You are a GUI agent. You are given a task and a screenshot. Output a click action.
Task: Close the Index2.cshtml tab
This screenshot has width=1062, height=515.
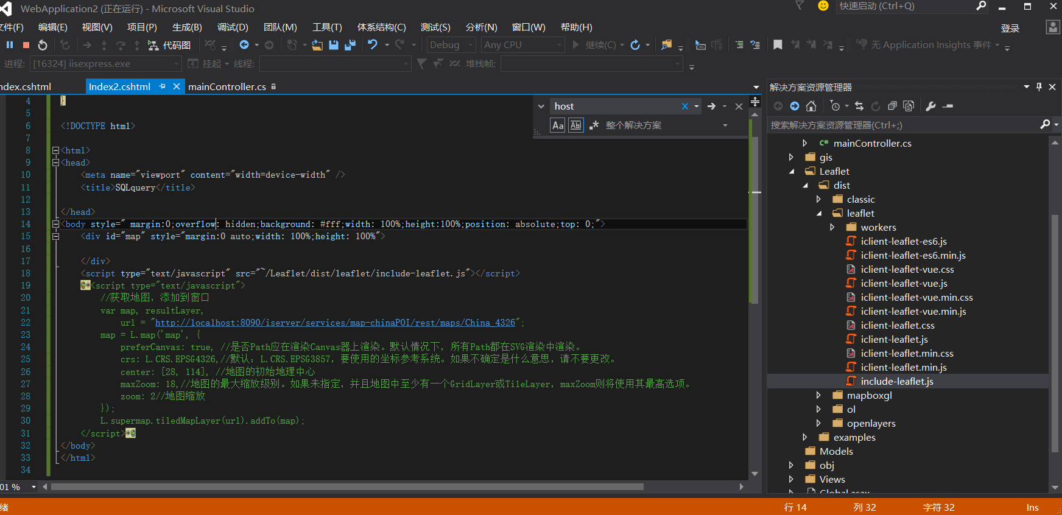click(x=177, y=86)
